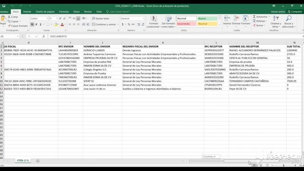
Task: Click the Cortar scissors icon
Action: click(9, 17)
